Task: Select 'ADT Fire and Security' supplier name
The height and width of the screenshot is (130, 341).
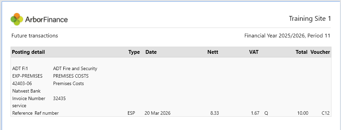Action: pyautogui.click(x=75, y=69)
